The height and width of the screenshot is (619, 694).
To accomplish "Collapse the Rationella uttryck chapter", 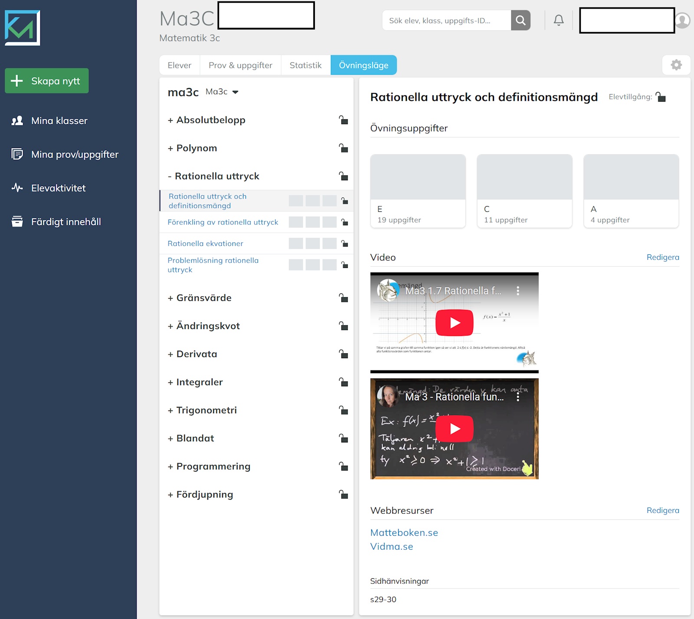I will point(216,176).
